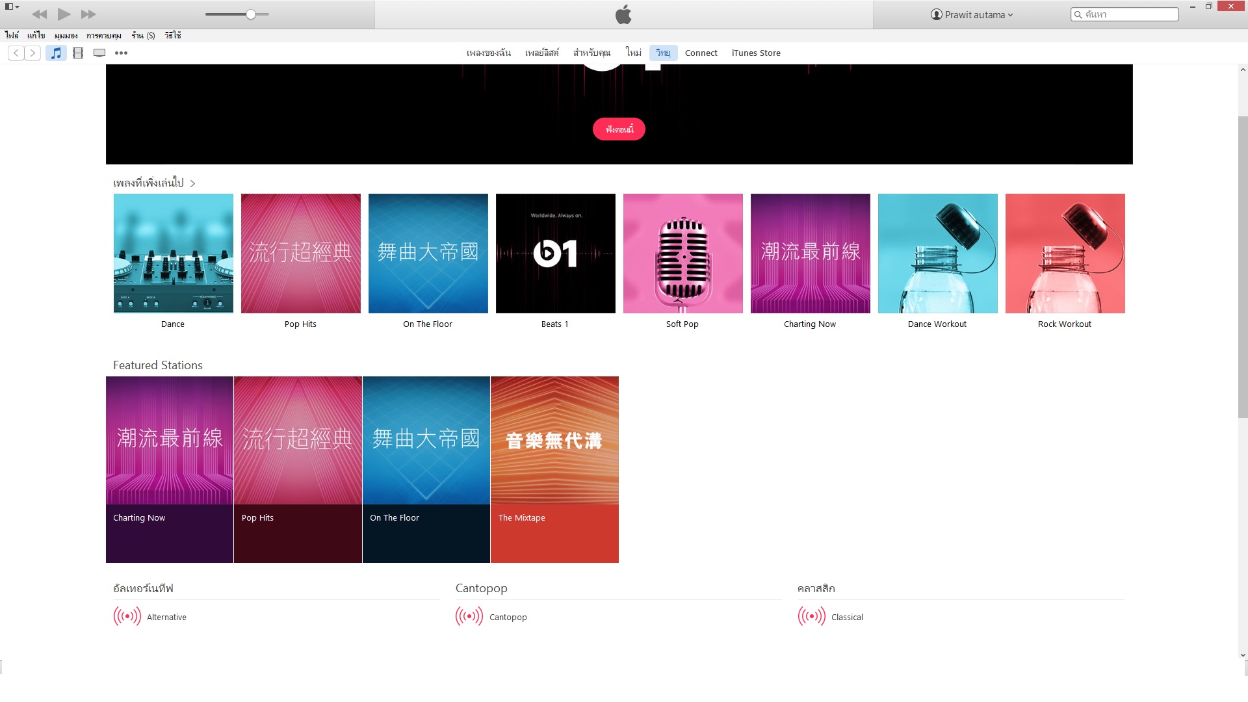Select the Movies filmstrip icon
The width and height of the screenshot is (1248, 702).
78,53
